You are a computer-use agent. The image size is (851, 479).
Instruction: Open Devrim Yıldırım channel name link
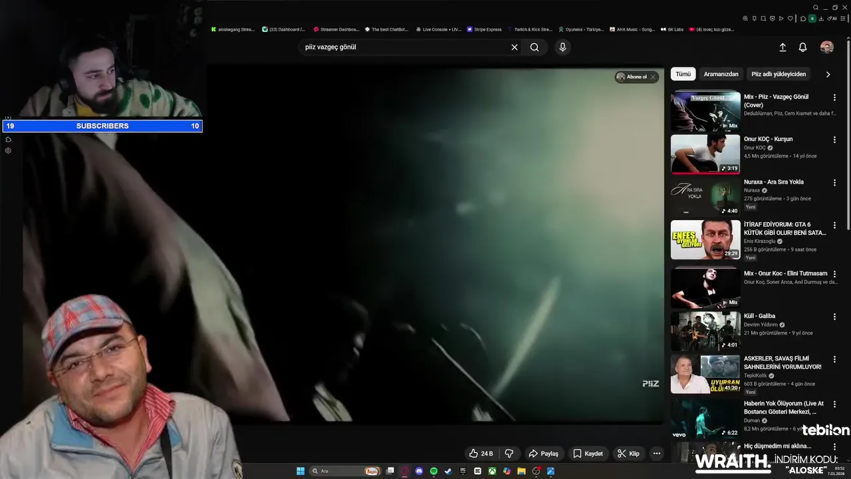click(761, 325)
